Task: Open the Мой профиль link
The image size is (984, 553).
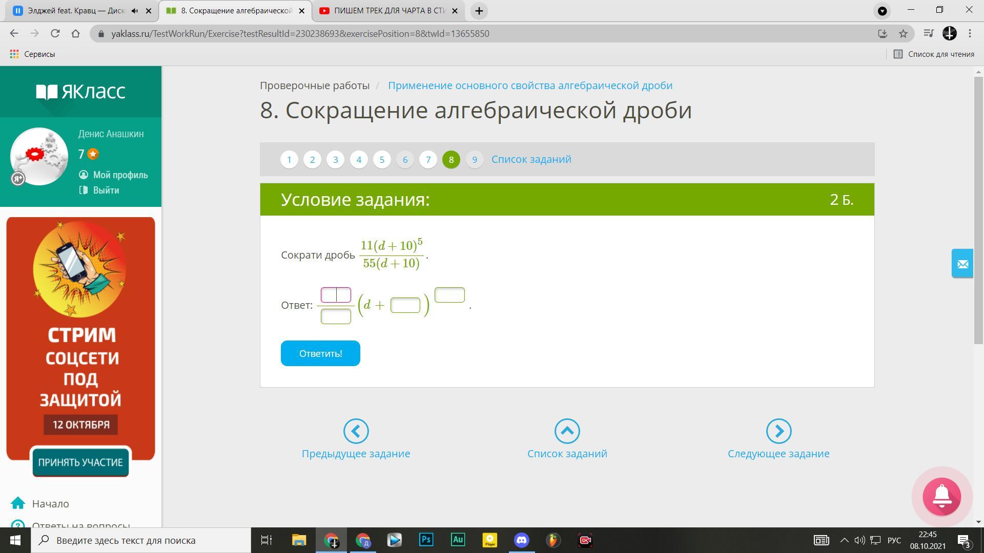Action: pyautogui.click(x=120, y=175)
